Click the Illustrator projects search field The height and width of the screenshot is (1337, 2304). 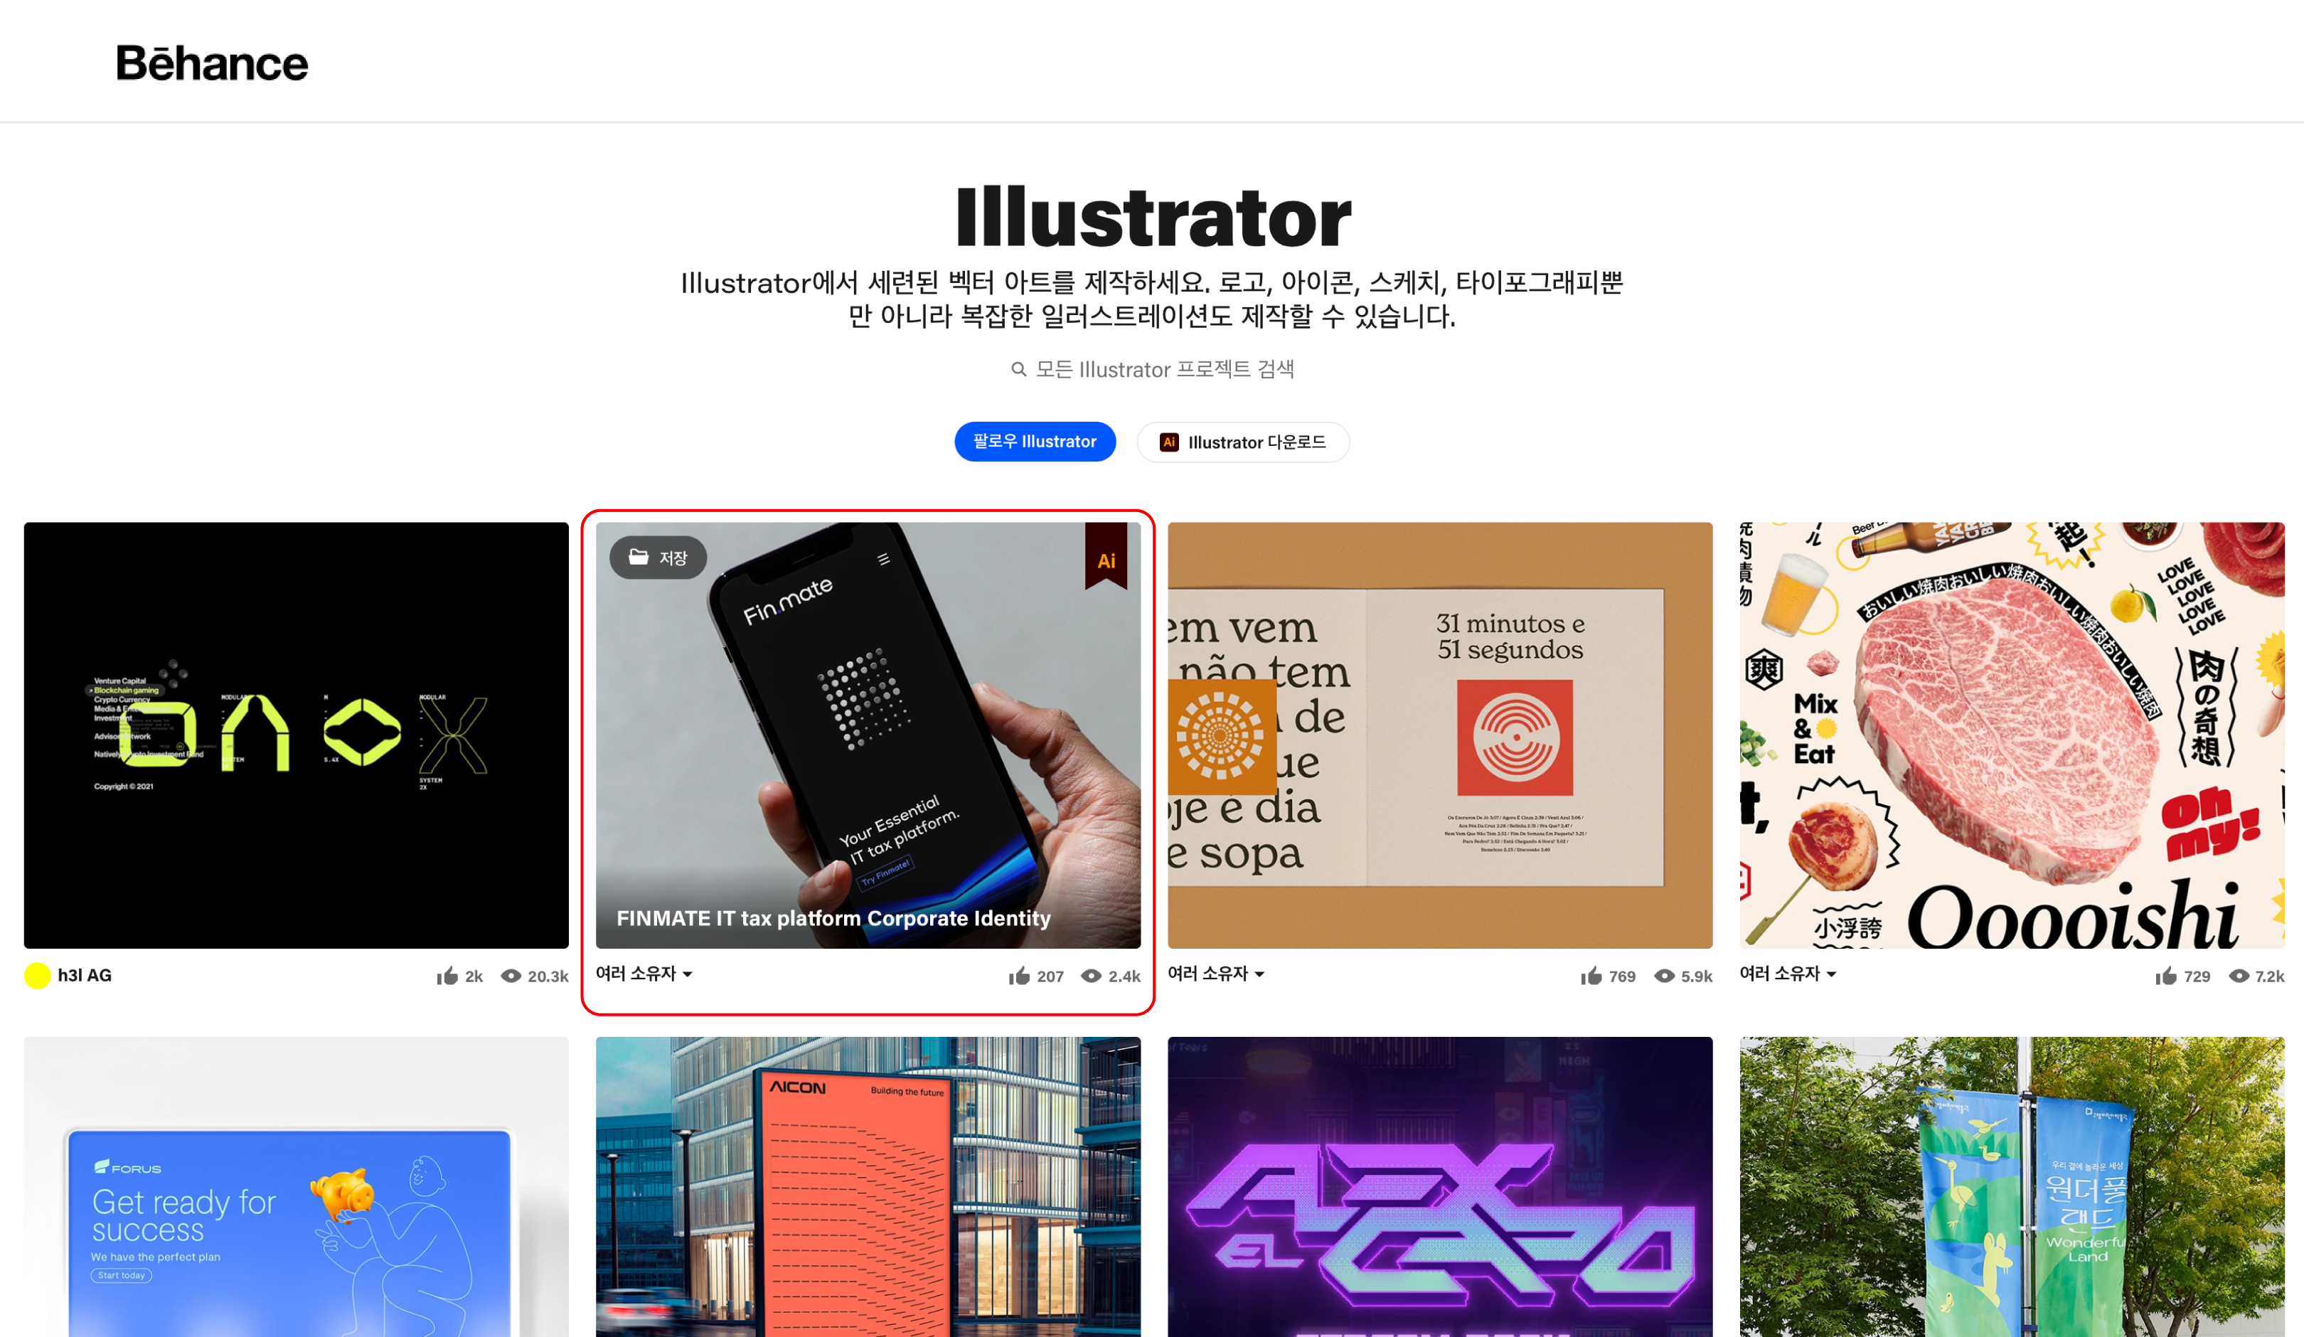tap(1152, 370)
